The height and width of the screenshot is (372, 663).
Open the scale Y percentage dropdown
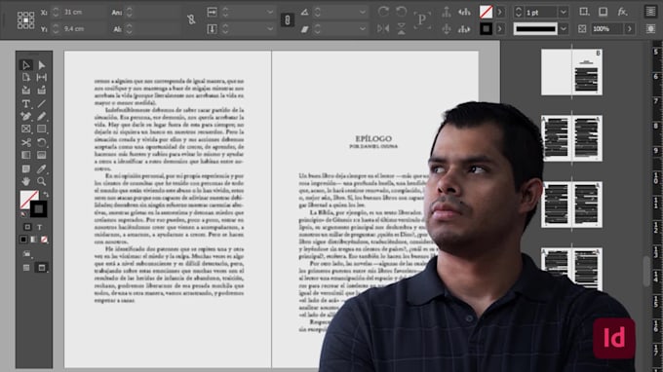click(x=270, y=28)
